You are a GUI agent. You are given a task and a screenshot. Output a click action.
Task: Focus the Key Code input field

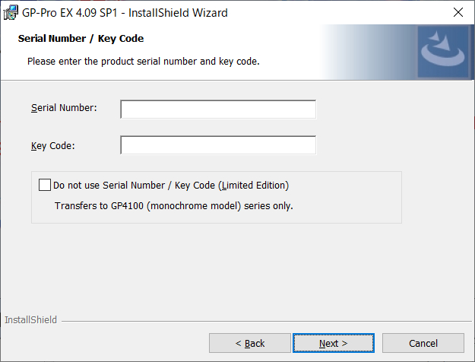click(x=218, y=145)
